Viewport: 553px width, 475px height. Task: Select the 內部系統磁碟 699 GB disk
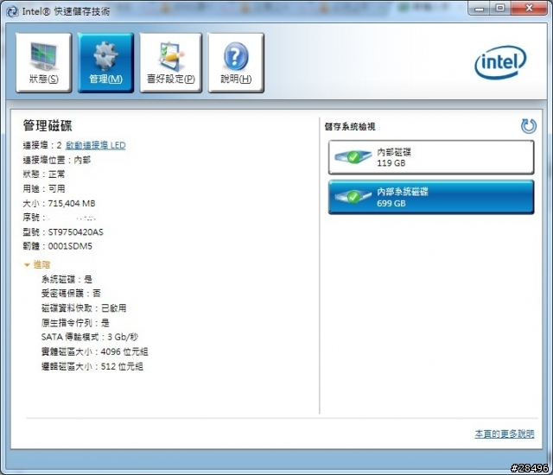pos(431,197)
